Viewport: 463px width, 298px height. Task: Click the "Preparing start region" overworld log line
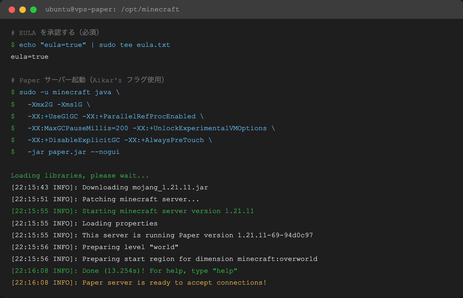click(164, 259)
